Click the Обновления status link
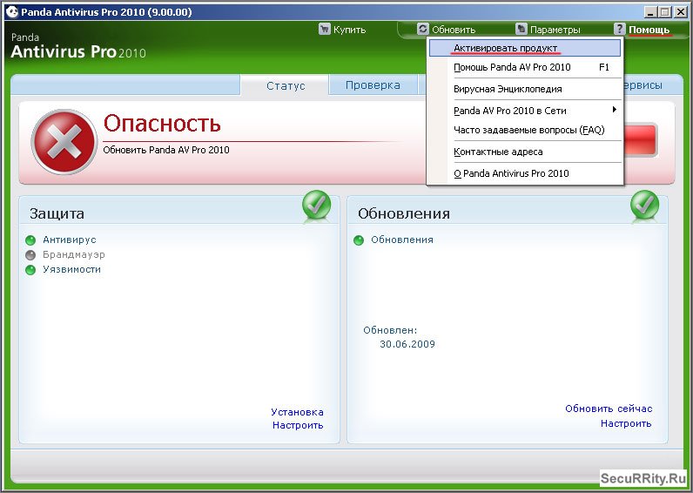Image resolution: width=693 pixels, height=493 pixels. (x=402, y=240)
